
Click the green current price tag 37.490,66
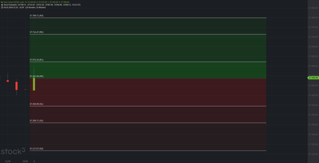312,77
